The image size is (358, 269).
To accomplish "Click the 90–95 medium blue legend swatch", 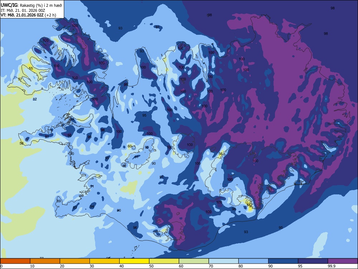I will tap(283, 261).
